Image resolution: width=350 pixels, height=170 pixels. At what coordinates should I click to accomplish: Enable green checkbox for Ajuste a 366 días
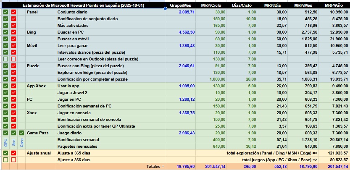point(5,160)
